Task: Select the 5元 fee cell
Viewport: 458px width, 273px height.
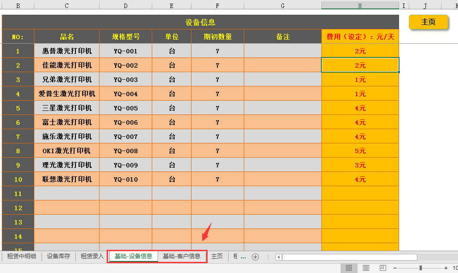Action: click(360, 151)
